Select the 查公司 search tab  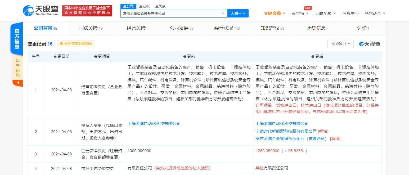click(x=128, y=6)
